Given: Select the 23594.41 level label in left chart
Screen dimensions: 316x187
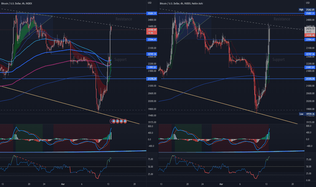Looking at the screenshot, I should click(152, 40).
